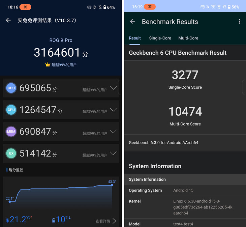Screen dimensions: 246x227
Task: Tap the small battery icon beside 10%
Action: click(54, 220)
